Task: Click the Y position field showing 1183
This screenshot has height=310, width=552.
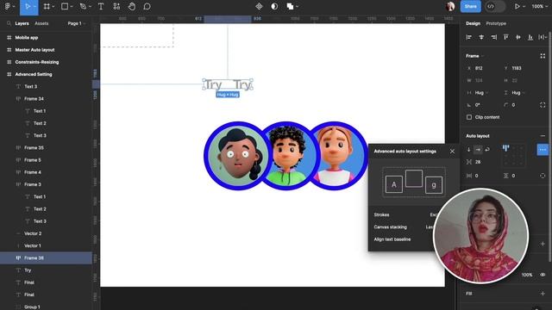Action: 519,68
